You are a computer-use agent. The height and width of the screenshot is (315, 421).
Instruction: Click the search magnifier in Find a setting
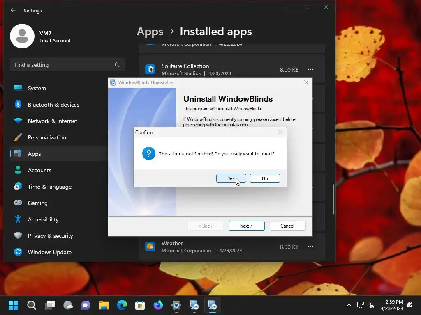[x=117, y=65]
